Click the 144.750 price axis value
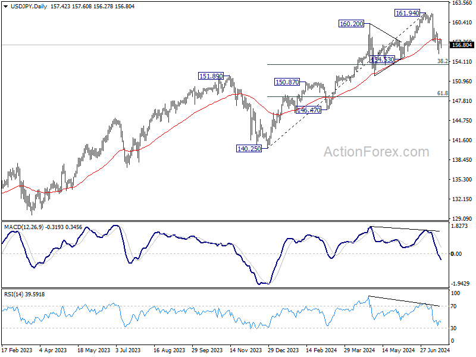This screenshot has height=357, width=476. point(462,121)
